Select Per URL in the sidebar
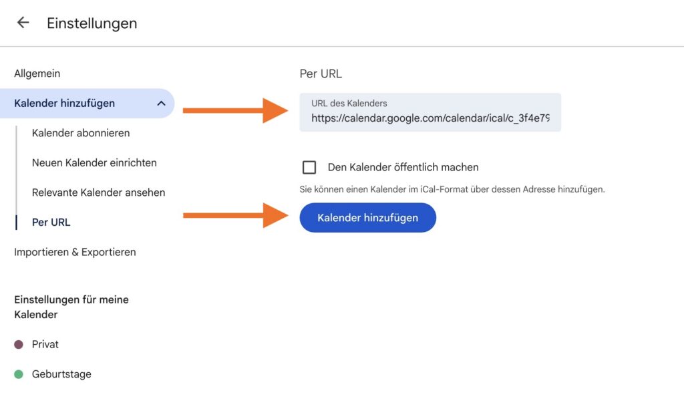The width and height of the screenshot is (684, 413). [51, 222]
